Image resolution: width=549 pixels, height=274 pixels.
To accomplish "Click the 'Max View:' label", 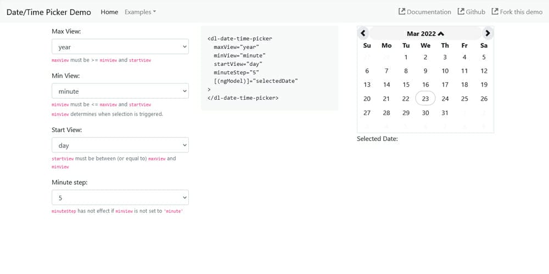I will (x=66, y=31).
